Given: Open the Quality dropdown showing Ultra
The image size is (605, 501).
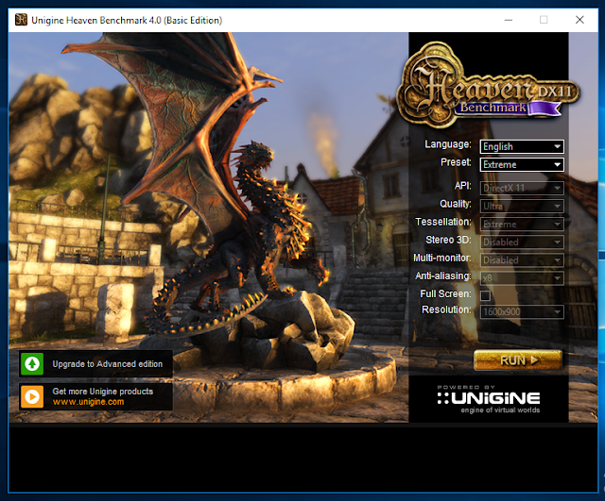Looking at the screenshot, I should pos(522,206).
